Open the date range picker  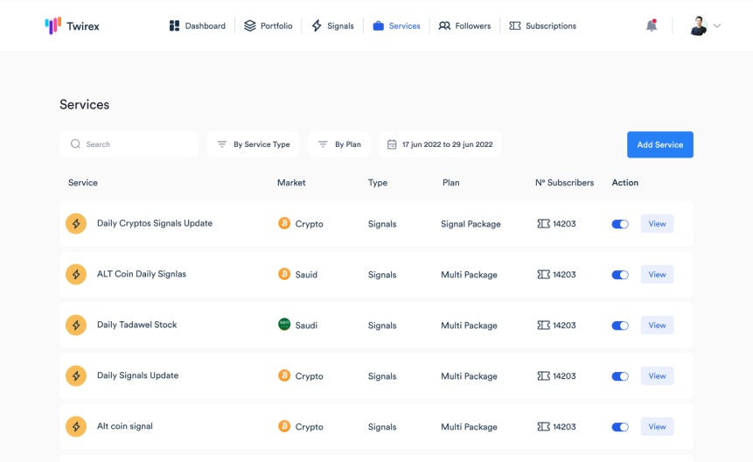[440, 144]
